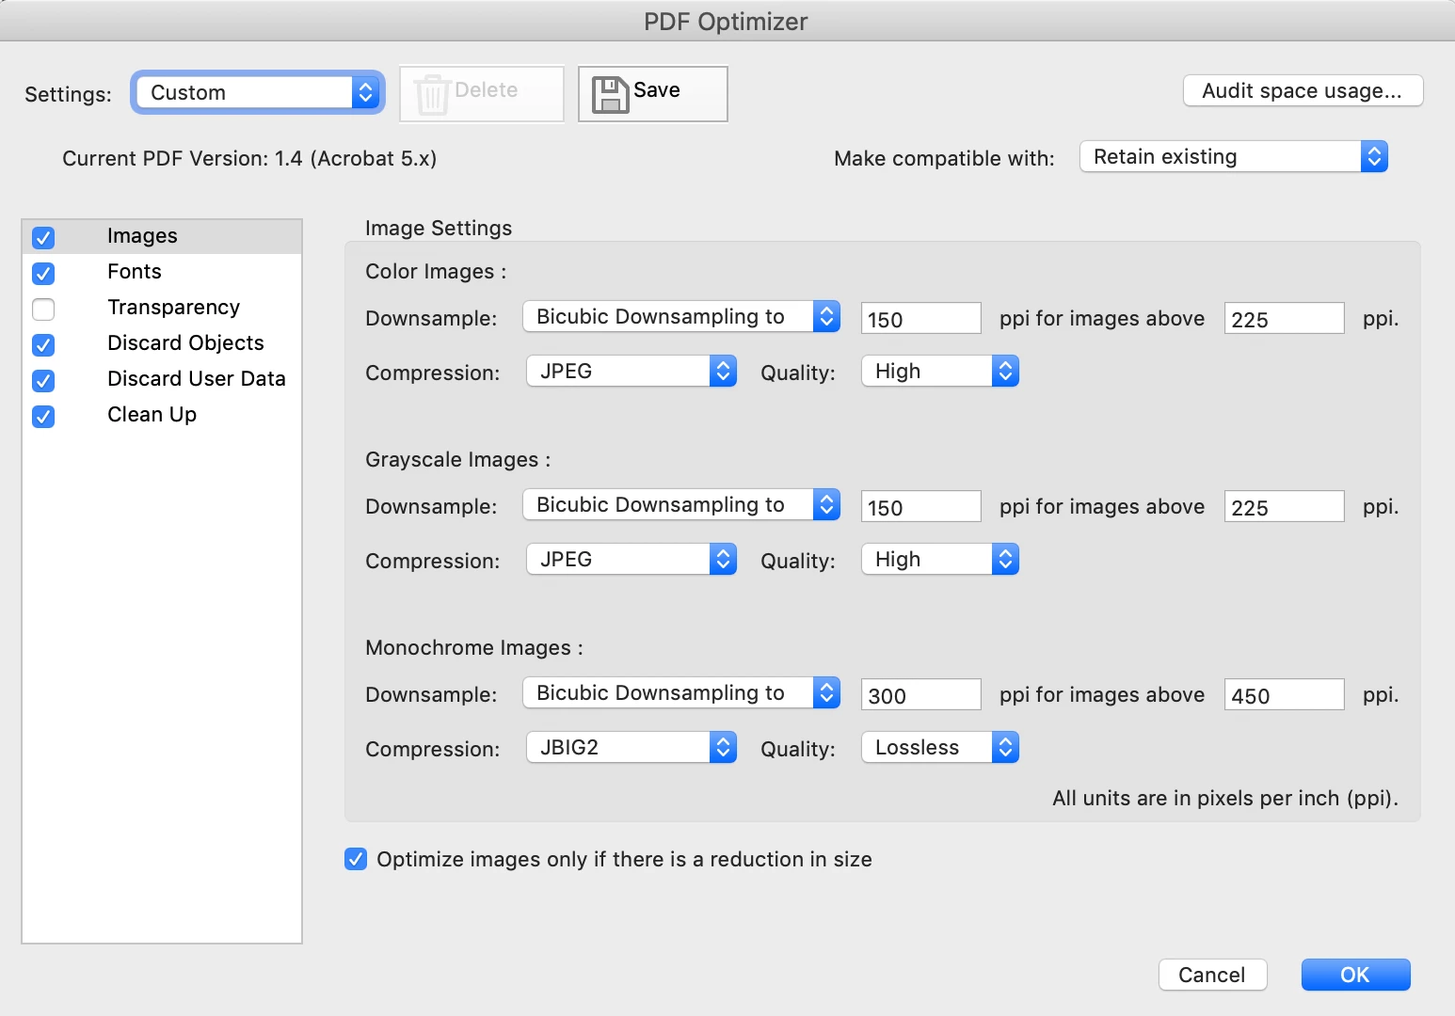The width and height of the screenshot is (1455, 1016).
Task: Click the OK button
Action: 1355,975
